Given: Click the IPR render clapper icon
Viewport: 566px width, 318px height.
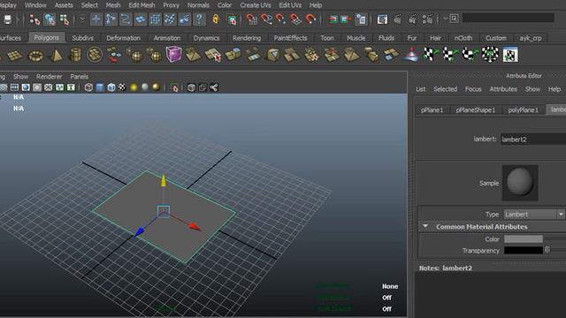Looking at the screenshot, I should [x=412, y=19].
